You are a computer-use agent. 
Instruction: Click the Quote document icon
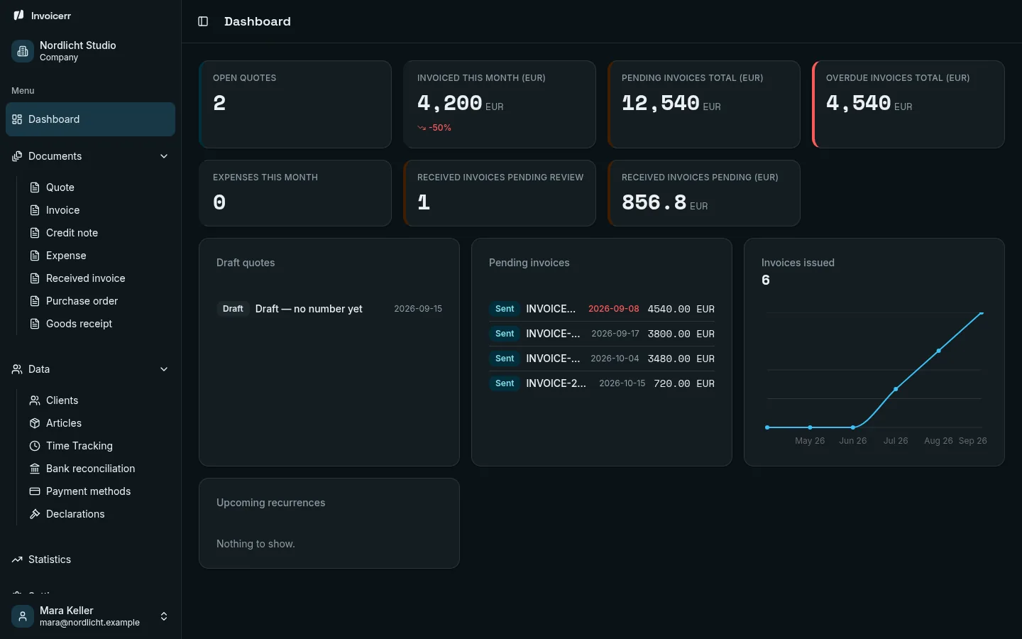pos(35,187)
